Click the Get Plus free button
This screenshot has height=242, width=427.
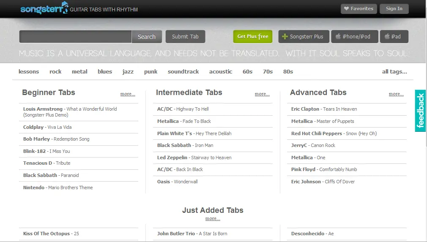[x=253, y=36]
